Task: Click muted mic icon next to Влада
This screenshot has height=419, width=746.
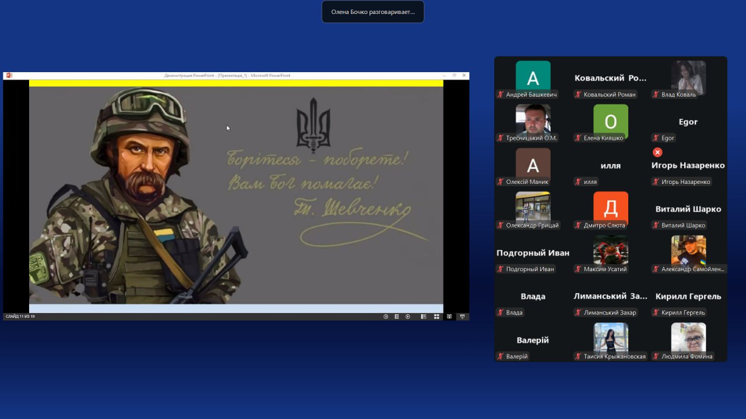Action: (x=500, y=313)
